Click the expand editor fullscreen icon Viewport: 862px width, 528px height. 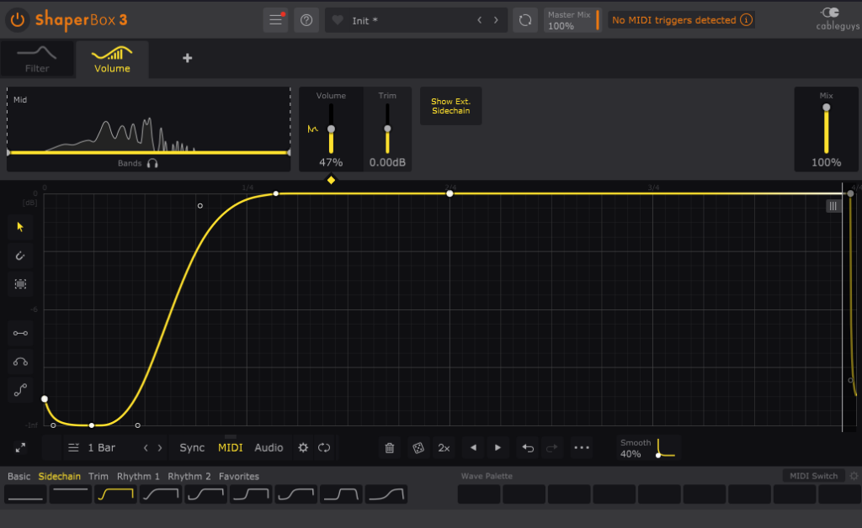[x=20, y=448]
